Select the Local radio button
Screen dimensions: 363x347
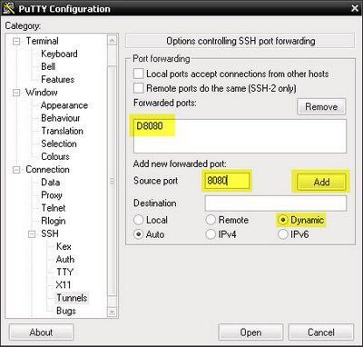click(x=139, y=220)
